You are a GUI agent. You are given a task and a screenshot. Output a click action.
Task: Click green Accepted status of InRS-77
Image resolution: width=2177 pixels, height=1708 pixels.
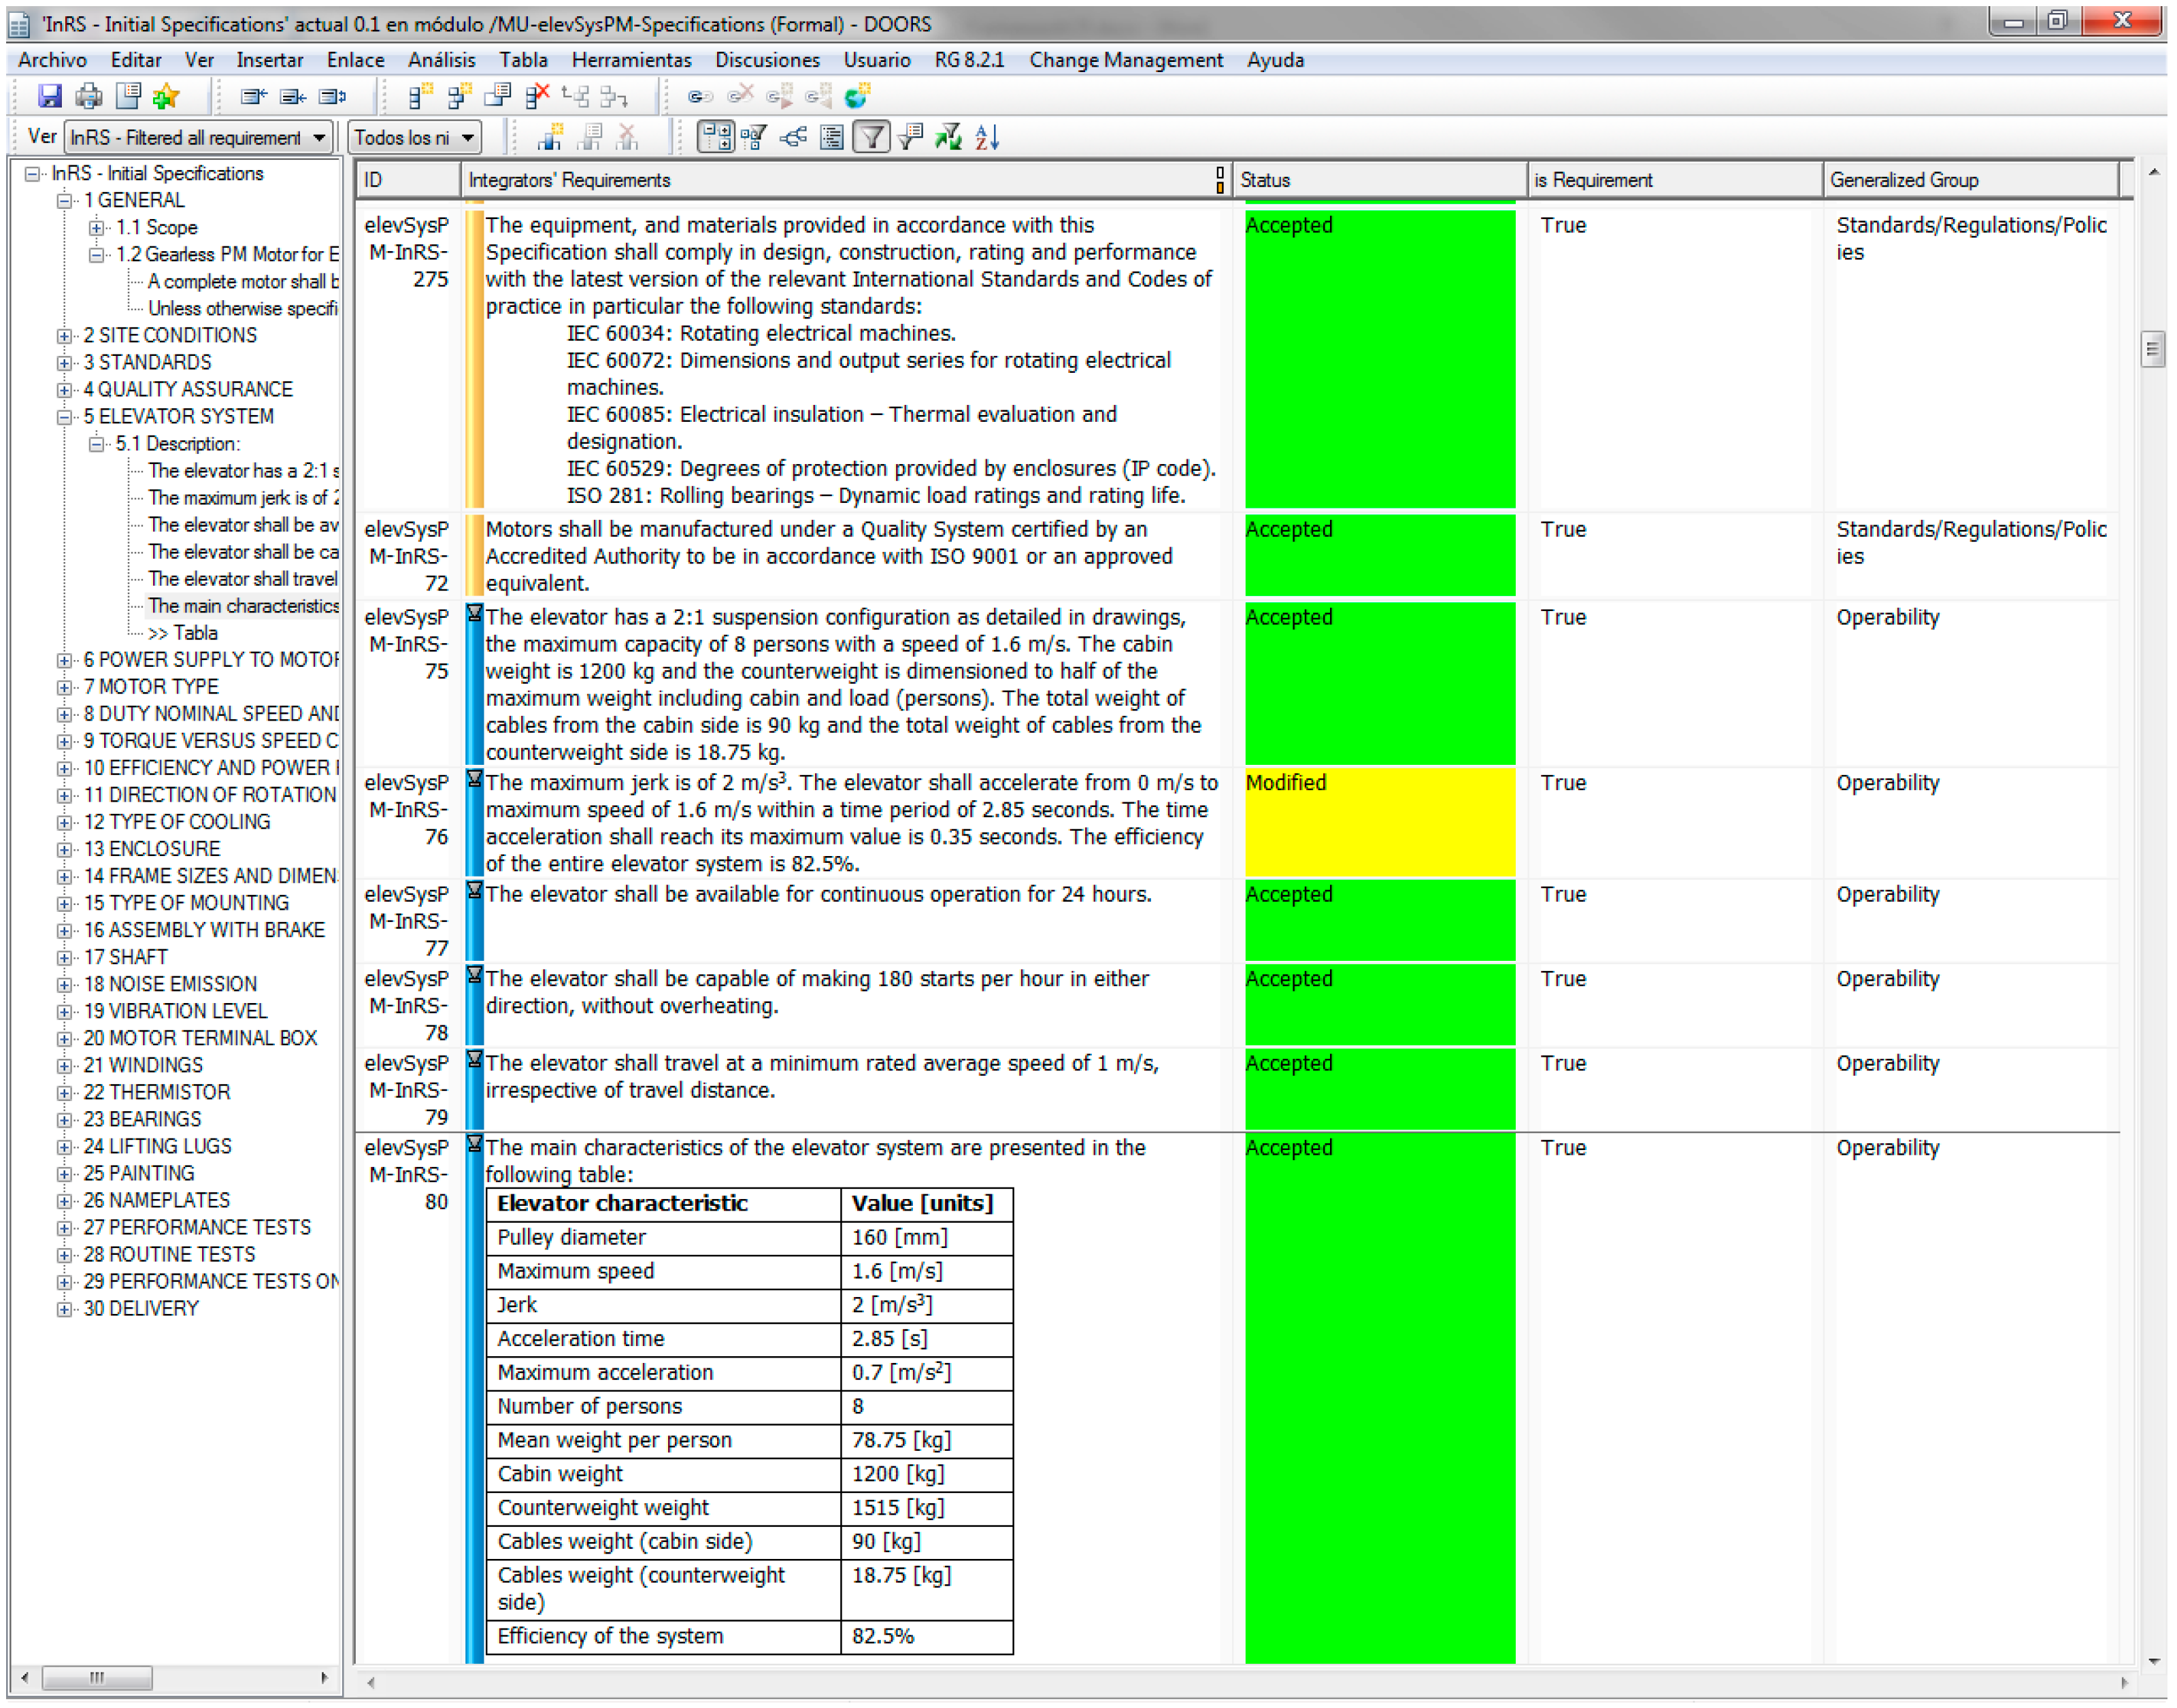1380,920
